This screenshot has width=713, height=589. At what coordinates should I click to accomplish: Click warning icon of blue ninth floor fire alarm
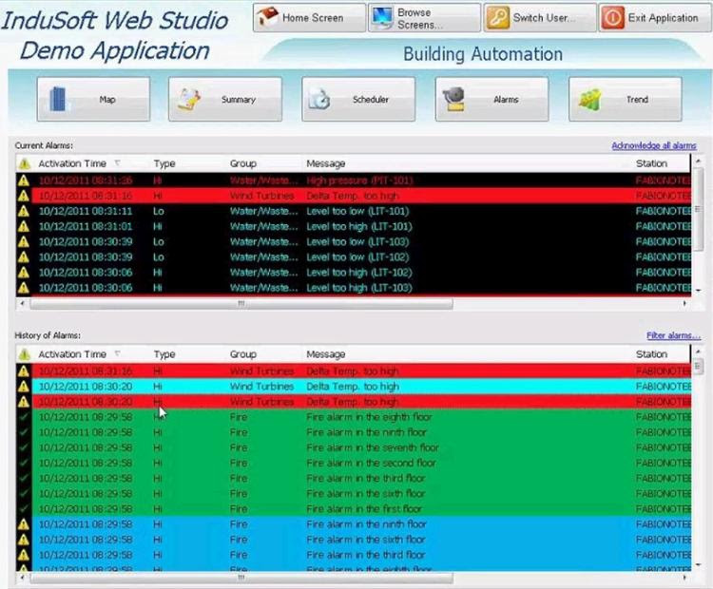tap(24, 524)
